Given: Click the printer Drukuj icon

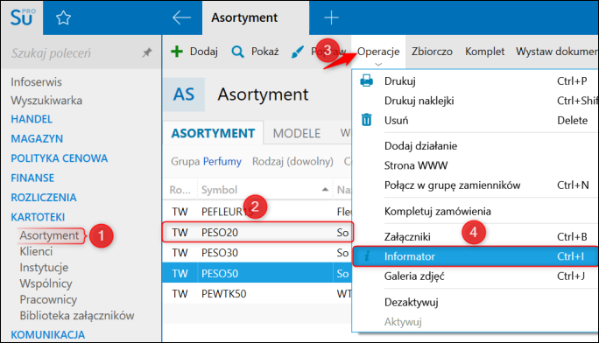Looking at the screenshot, I should click(x=366, y=80).
